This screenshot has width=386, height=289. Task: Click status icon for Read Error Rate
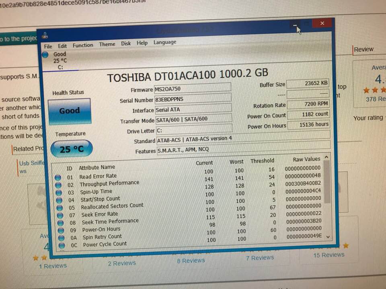pos(58,177)
